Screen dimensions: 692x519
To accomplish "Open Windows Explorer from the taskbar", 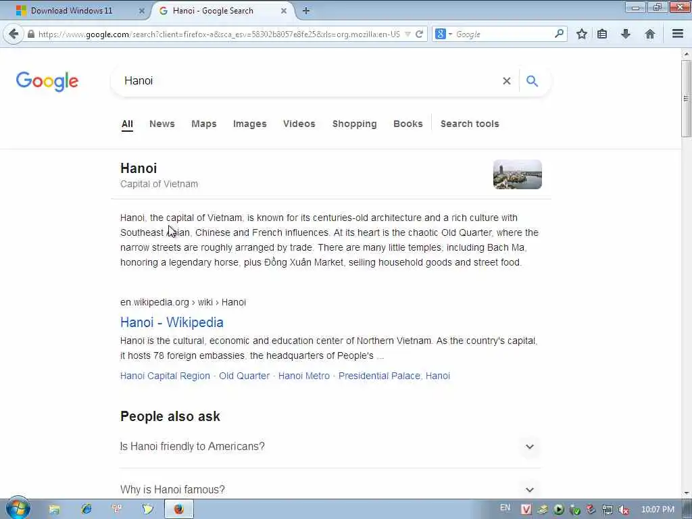I will click(x=54, y=510).
